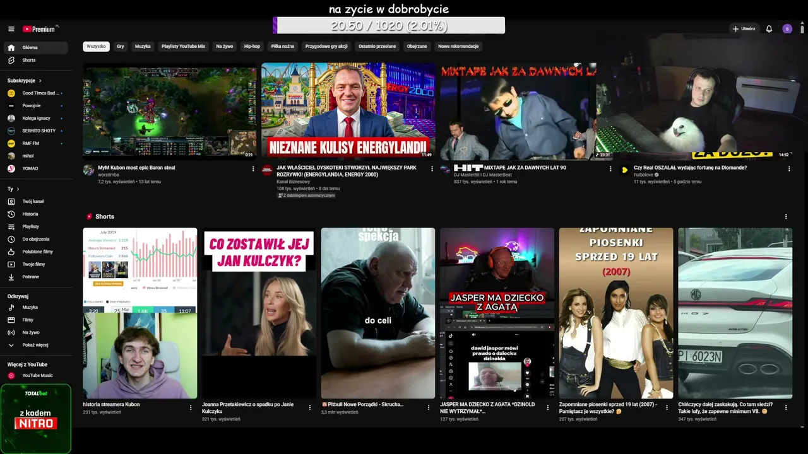Open Playlisty in the sidebar
This screenshot has height=454, width=808.
pyautogui.click(x=36, y=227)
